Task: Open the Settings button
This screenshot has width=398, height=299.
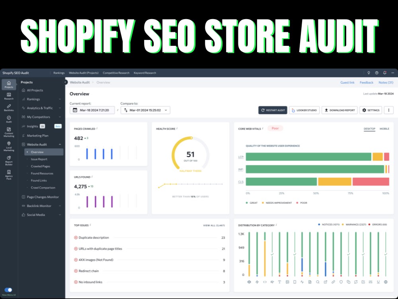Action: click(371, 110)
